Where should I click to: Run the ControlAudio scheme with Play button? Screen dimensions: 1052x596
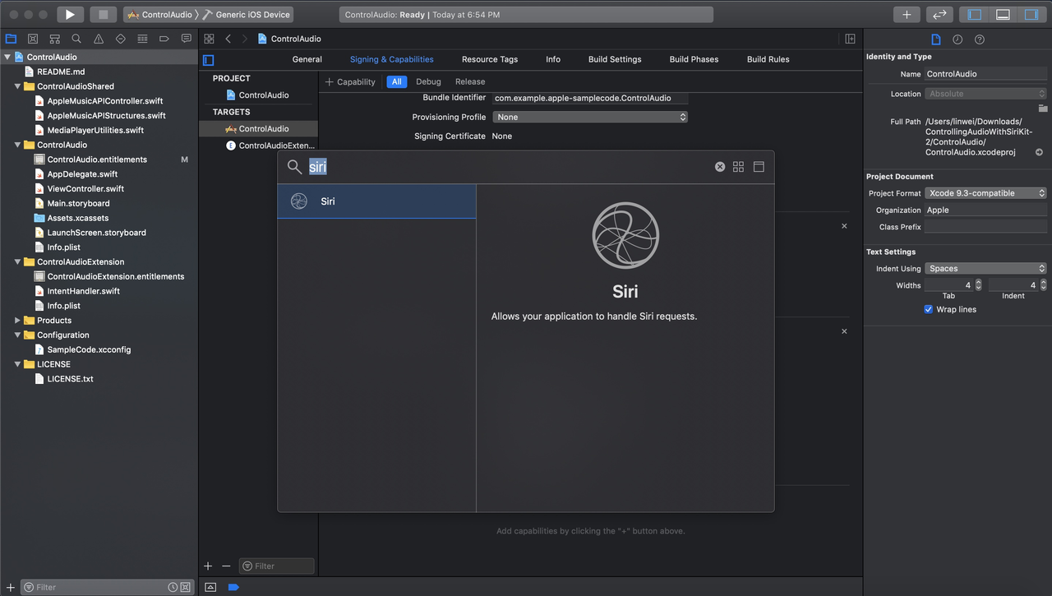click(x=70, y=14)
